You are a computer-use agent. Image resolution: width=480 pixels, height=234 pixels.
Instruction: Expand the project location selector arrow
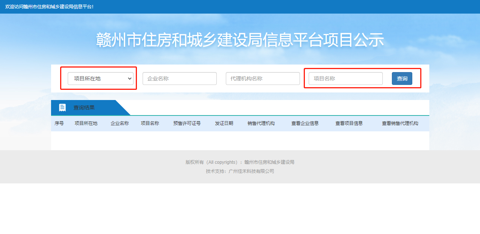pos(130,79)
